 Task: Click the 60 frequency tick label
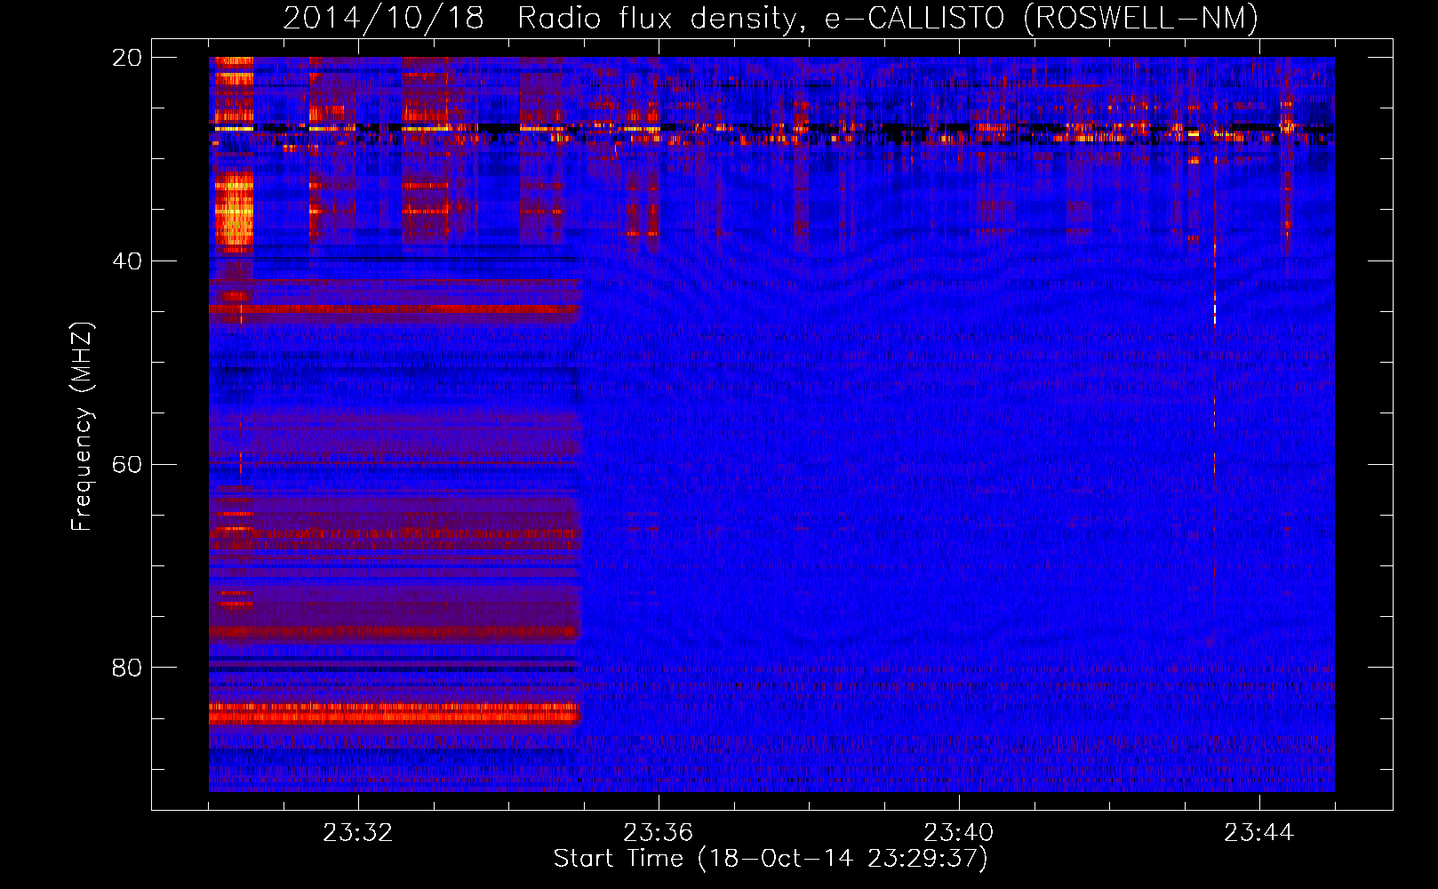point(127,464)
